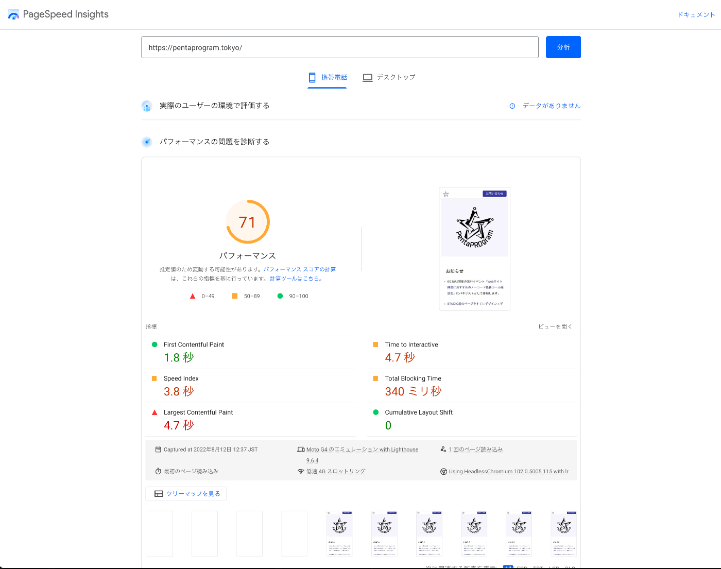Click the orange square 50–89 legend icon
This screenshot has width=721, height=569.
point(235,296)
